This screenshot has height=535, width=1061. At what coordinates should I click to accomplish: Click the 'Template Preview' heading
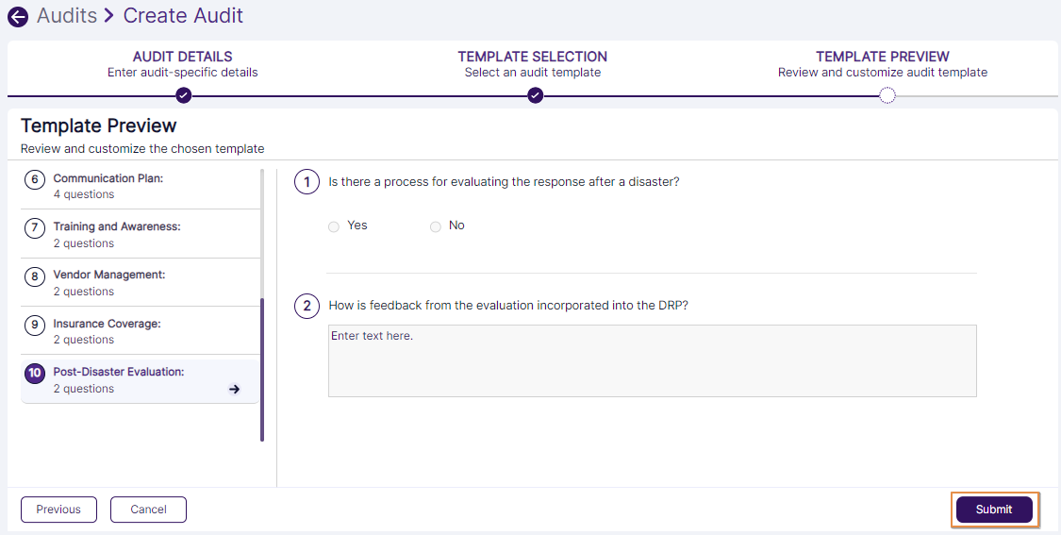[x=99, y=125]
